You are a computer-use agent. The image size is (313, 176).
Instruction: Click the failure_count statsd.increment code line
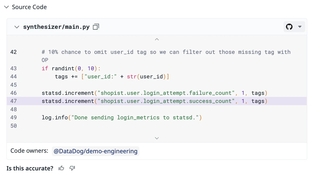tap(154, 93)
